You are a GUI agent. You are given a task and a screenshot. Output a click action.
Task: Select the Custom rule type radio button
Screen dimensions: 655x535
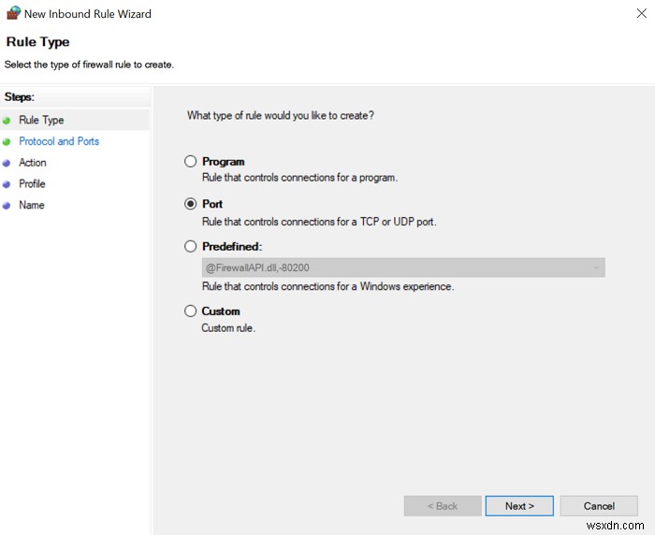click(191, 311)
